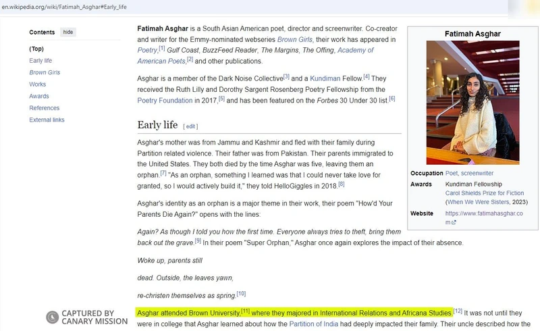Screen dimensions: 540x331
Task: Click the 'Occupation' label in infobox
Action: click(427, 173)
